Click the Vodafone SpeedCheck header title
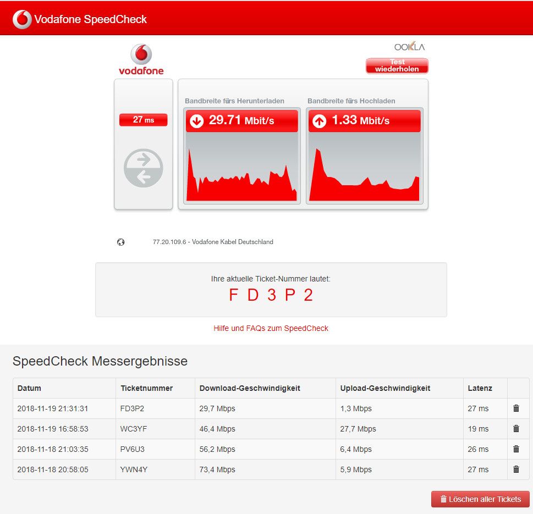 tap(90, 19)
